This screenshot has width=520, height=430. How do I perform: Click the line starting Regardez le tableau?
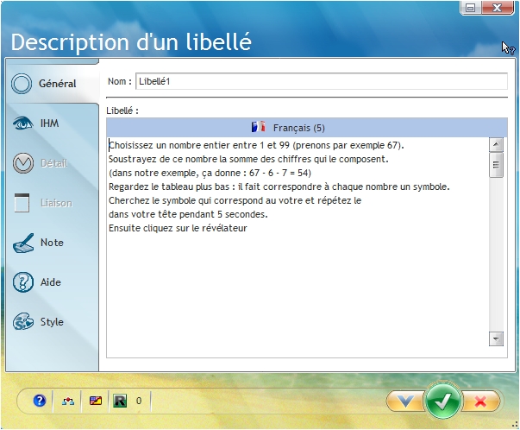coord(279,187)
